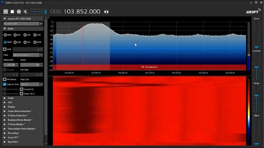Expand the Audio panel
This screenshot has height=148, width=264.
[5, 98]
